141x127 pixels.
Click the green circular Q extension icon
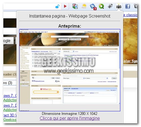point(101,6)
